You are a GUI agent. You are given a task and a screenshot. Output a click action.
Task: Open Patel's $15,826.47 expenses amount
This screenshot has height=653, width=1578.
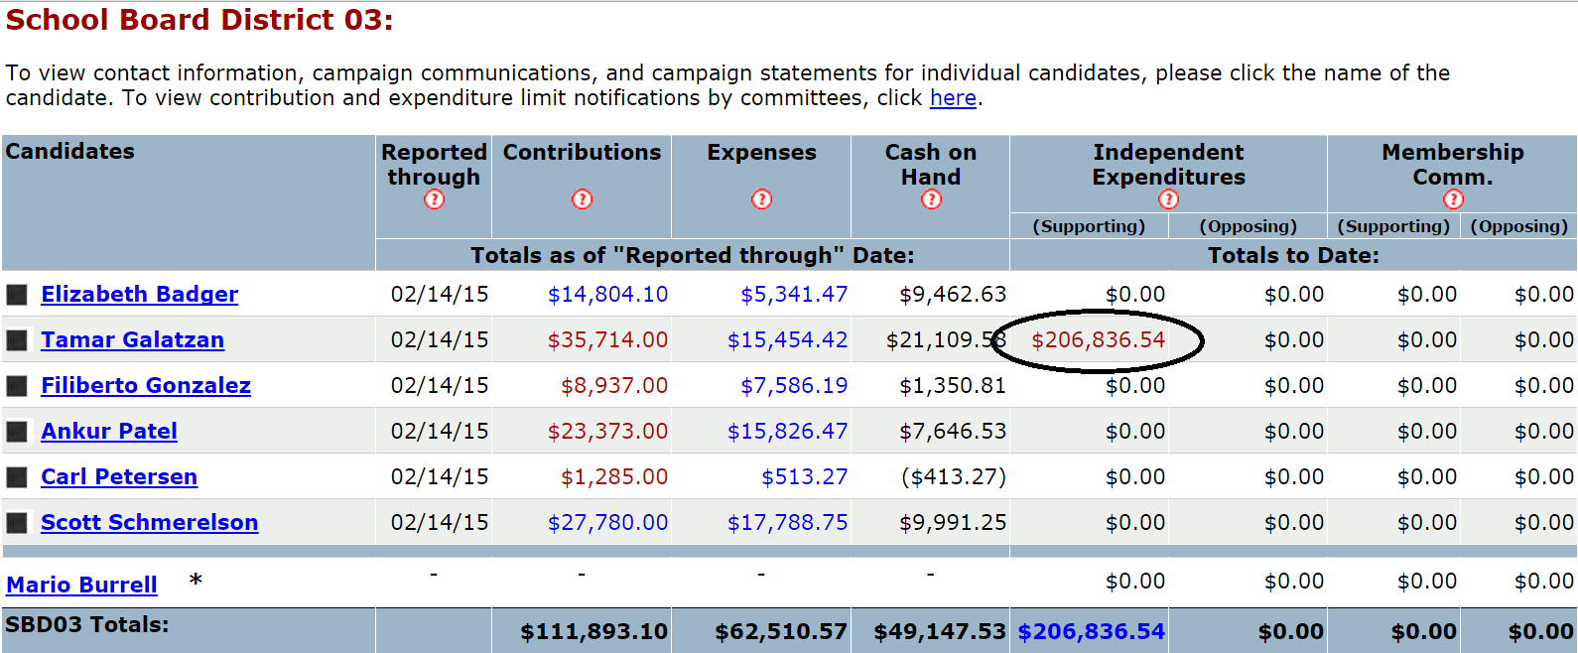pos(787,432)
